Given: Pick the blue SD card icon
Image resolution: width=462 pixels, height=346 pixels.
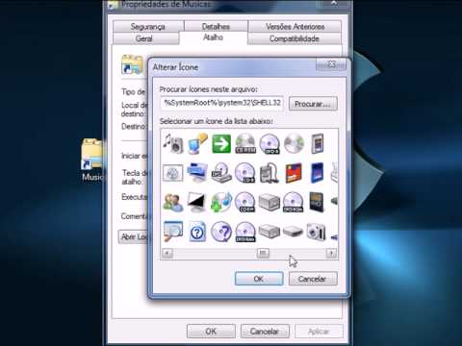Looking at the screenshot, I should coord(318,173).
